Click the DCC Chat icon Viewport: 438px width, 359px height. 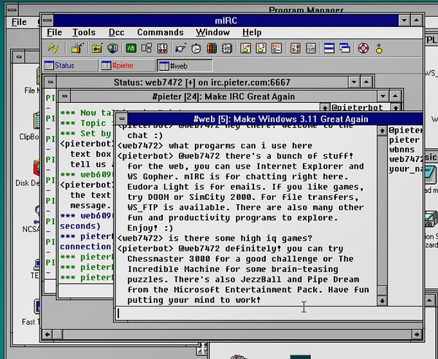261,49
